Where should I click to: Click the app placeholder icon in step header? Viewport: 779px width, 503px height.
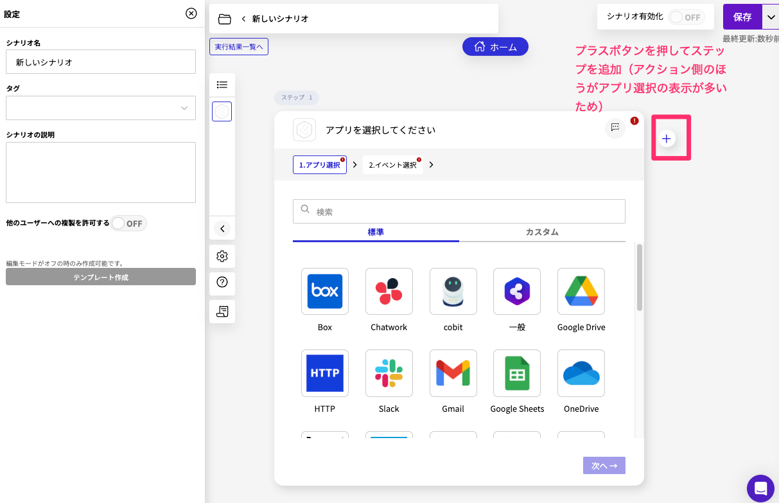coord(304,130)
